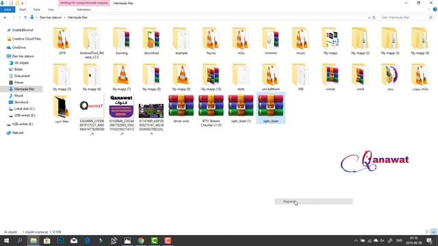Open Lokal disk (C:) in navigation pane
The width and height of the screenshot is (438, 246).
[25, 109]
